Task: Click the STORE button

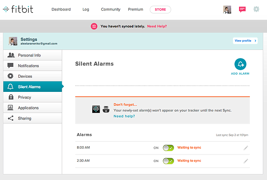Action: click(x=160, y=10)
